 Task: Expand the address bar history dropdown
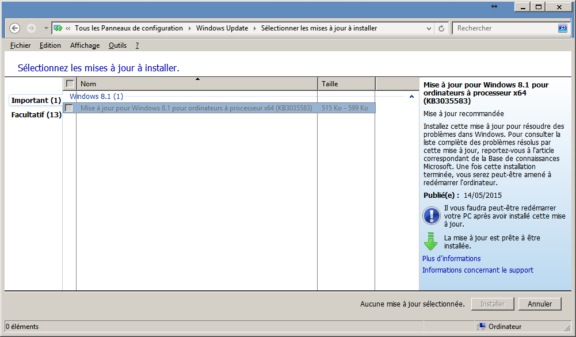(429, 28)
